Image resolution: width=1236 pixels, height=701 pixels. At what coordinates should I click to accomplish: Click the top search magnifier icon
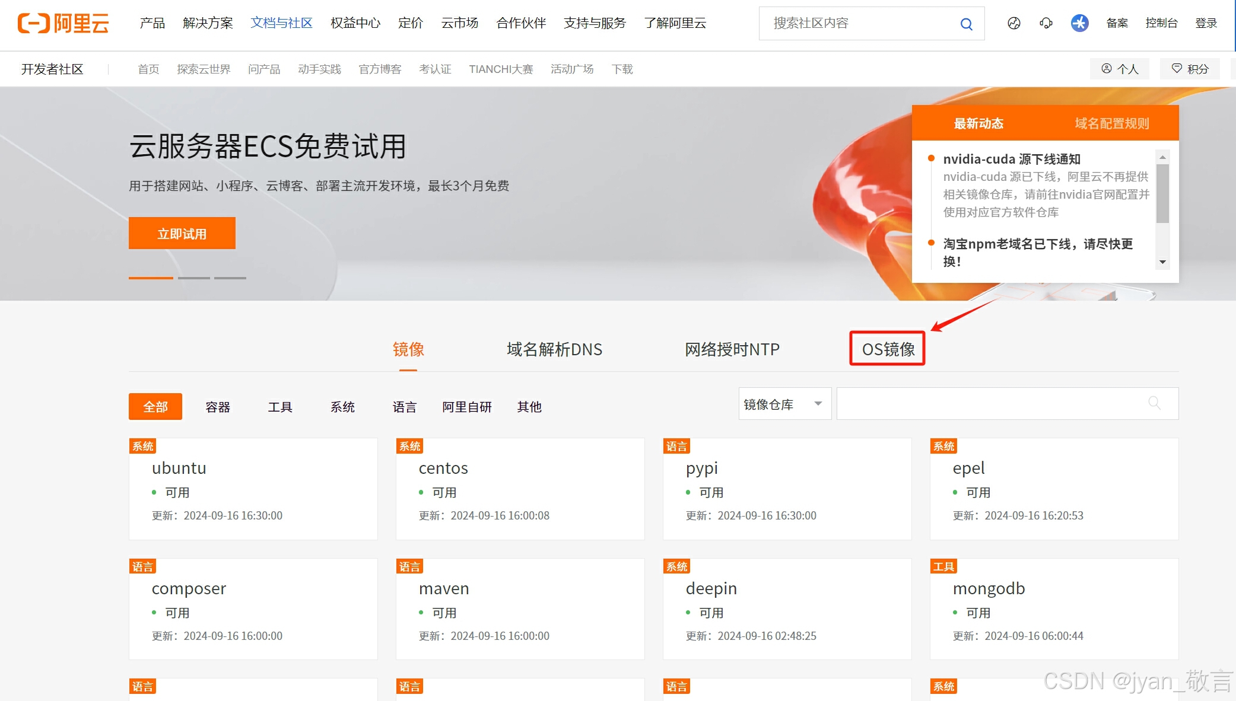coord(966,24)
